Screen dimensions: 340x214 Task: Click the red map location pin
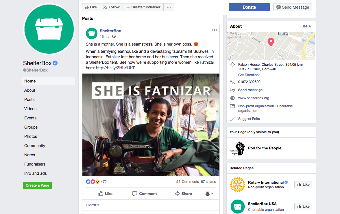pyautogui.click(x=271, y=42)
